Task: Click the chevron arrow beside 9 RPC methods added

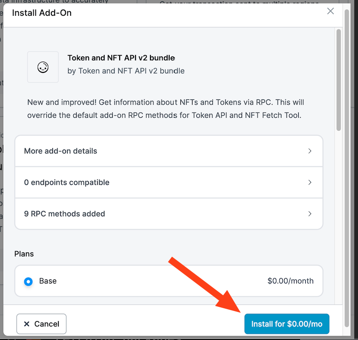Action: click(x=309, y=214)
